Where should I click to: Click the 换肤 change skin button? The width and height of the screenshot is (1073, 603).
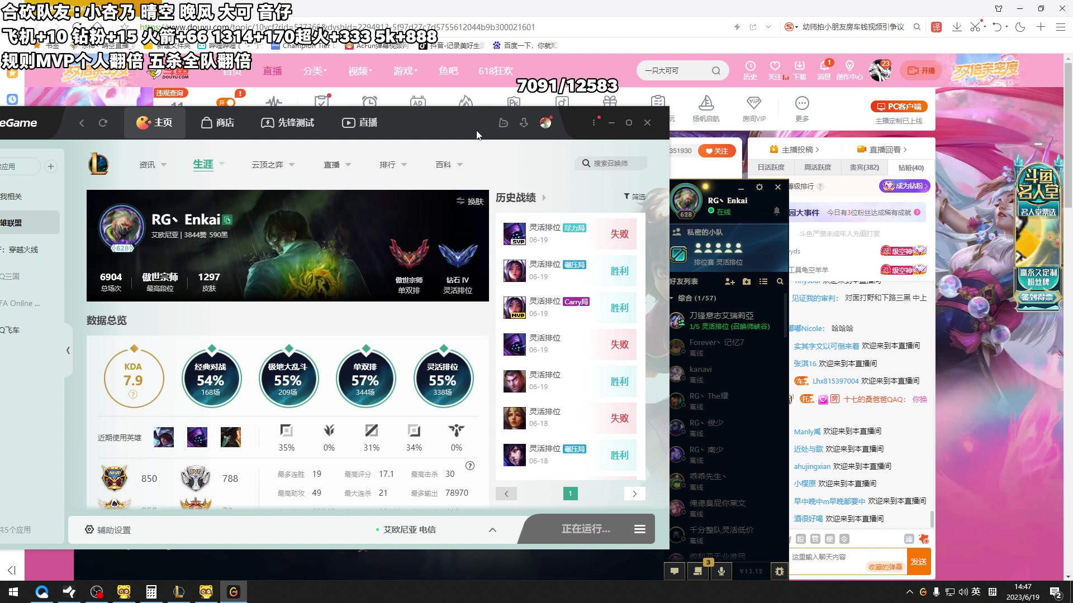(x=470, y=201)
